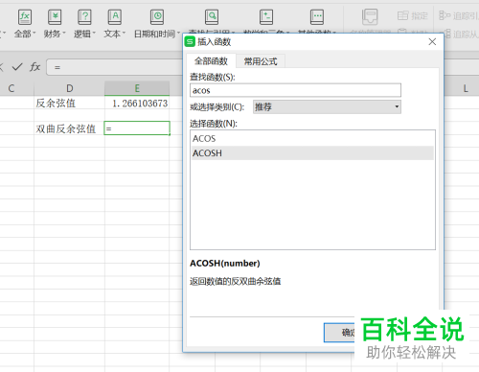This screenshot has height=372, width=479.
Task: Click cell with value 1.266103673
Action: pyautogui.click(x=137, y=104)
